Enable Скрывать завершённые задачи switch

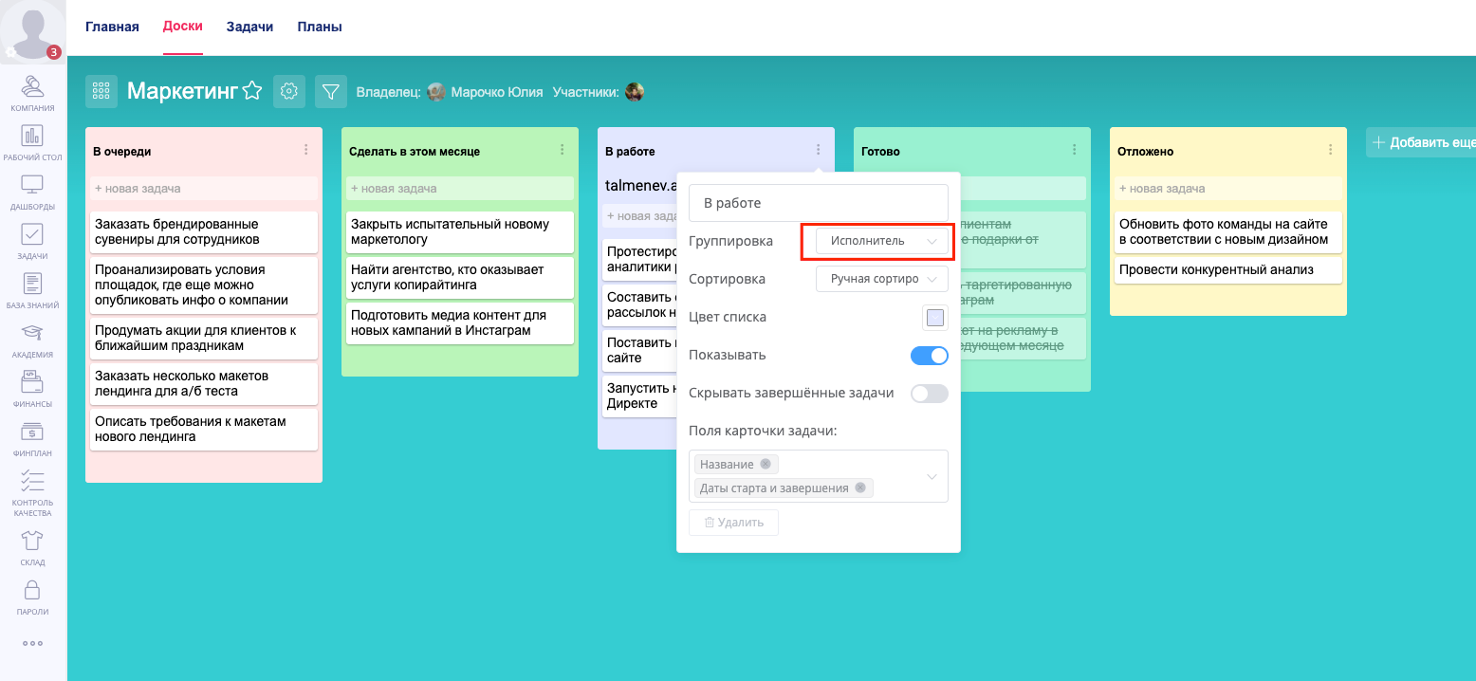929,394
